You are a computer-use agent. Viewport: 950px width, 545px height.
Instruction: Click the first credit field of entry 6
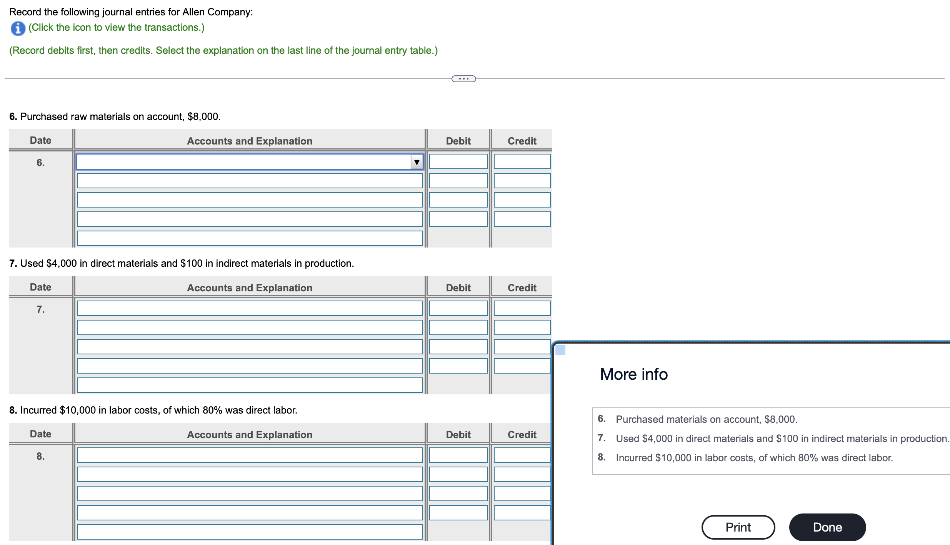pos(522,161)
